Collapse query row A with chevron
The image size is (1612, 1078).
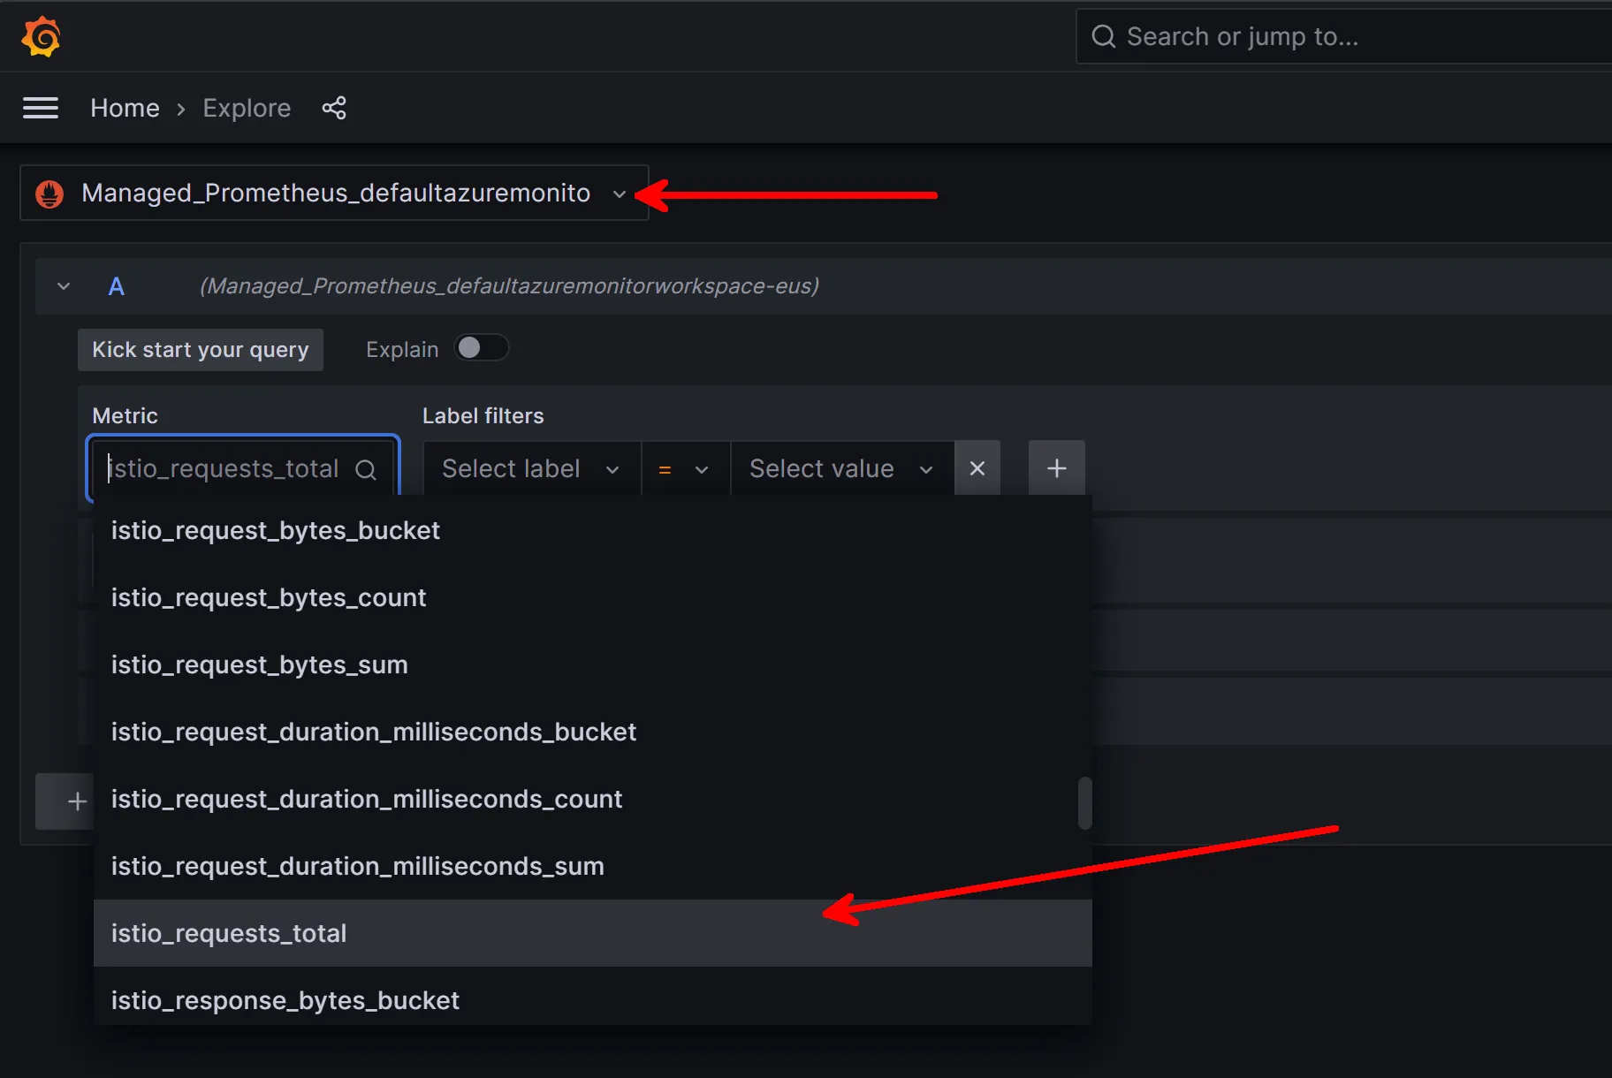(64, 286)
